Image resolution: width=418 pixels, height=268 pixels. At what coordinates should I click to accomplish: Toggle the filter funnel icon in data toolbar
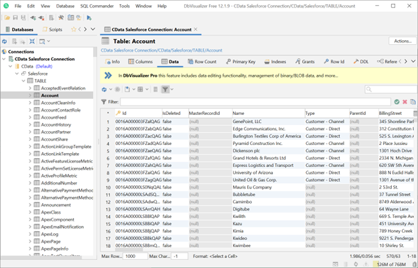(x=166, y=89)
